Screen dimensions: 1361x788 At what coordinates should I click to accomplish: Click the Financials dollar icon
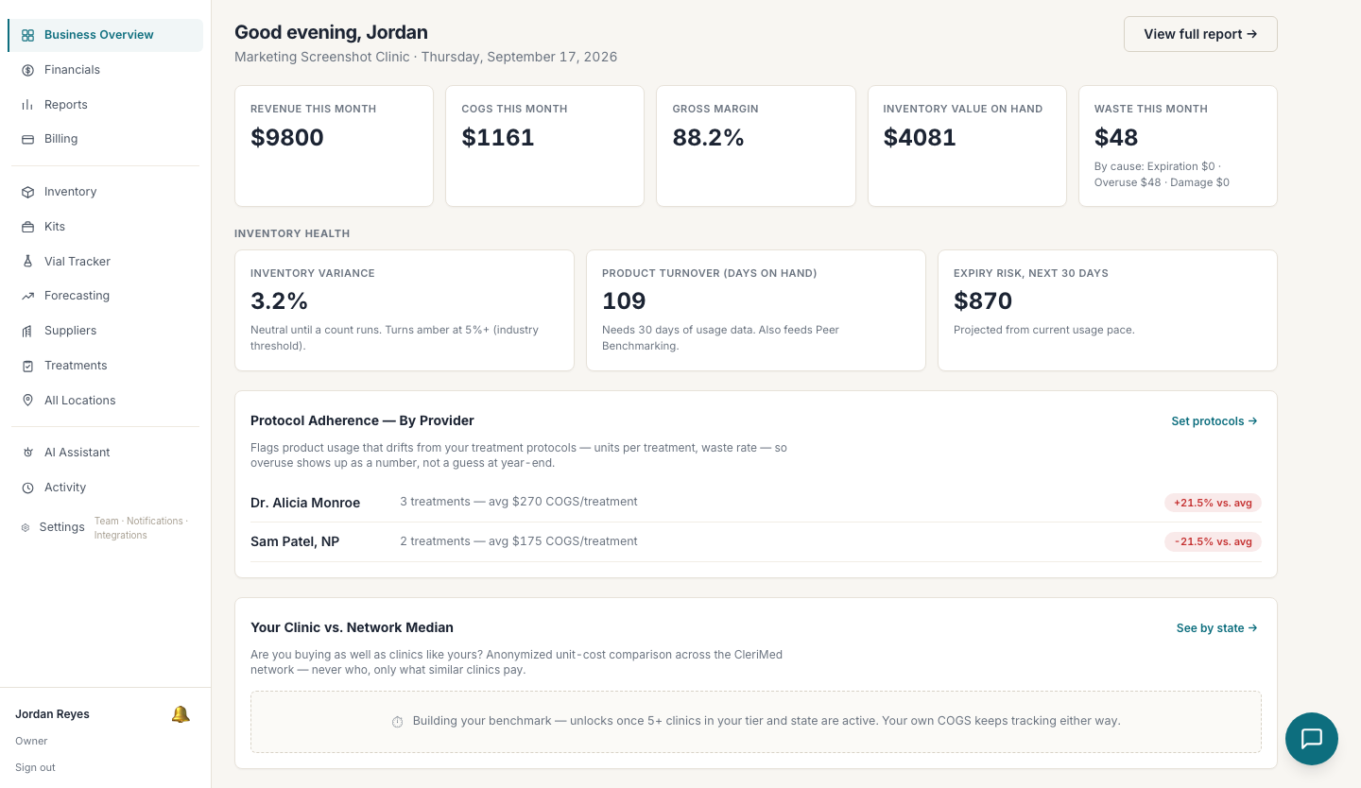pos(27,70)
